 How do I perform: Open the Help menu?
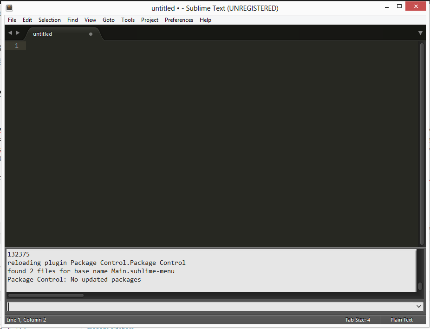pos(205,20)
